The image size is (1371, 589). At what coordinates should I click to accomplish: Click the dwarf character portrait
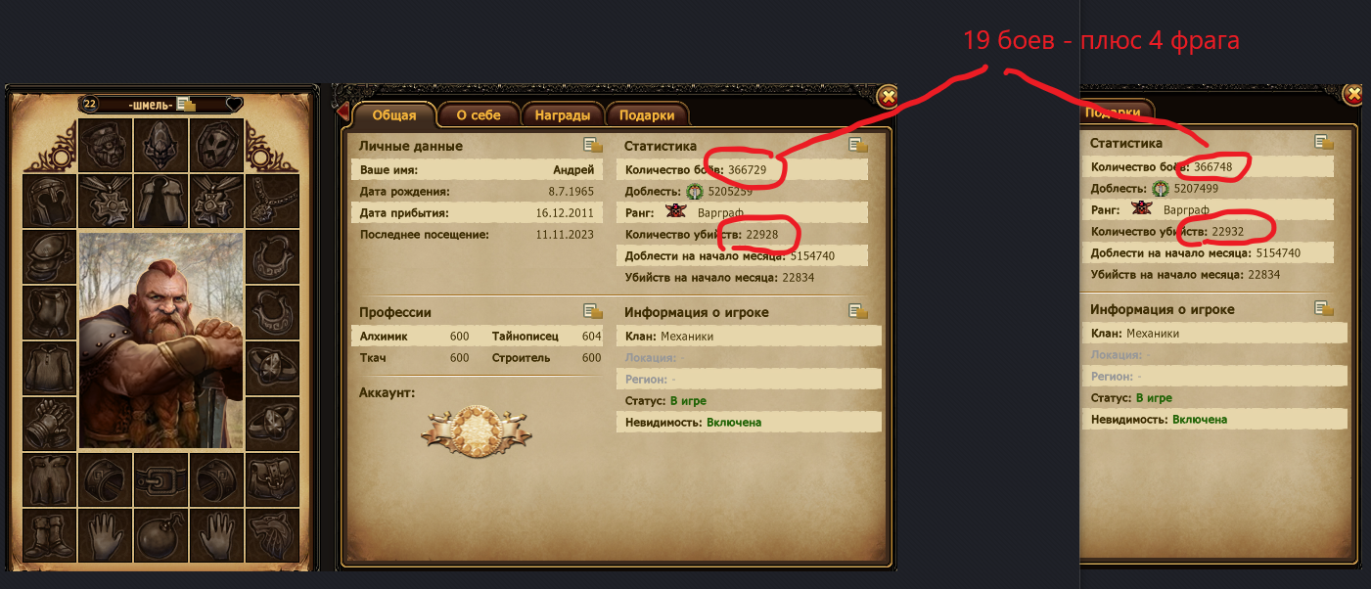point(160,340)
